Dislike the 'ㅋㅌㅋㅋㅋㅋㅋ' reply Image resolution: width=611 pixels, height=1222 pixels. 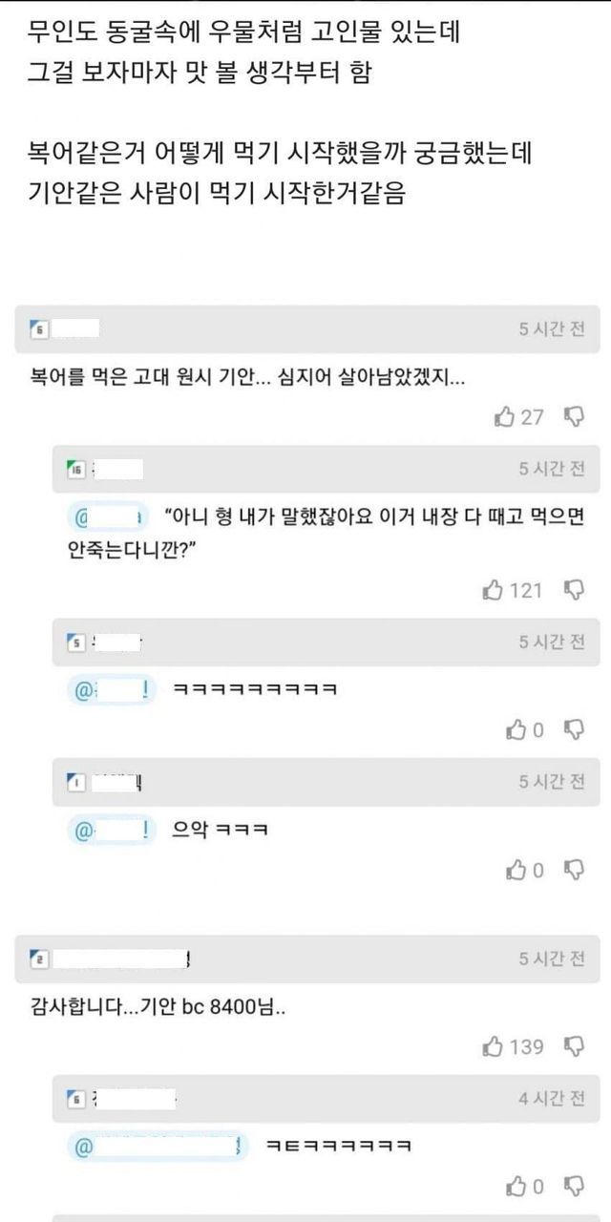[x=574, y=1187]
